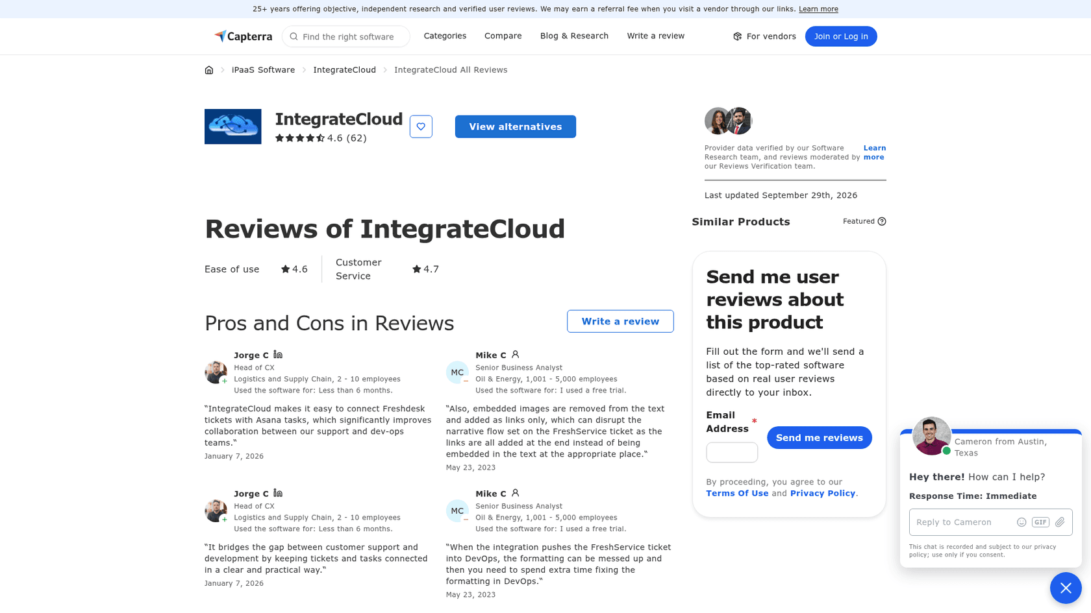Open Learn more next to provider data

coord(874,152)
